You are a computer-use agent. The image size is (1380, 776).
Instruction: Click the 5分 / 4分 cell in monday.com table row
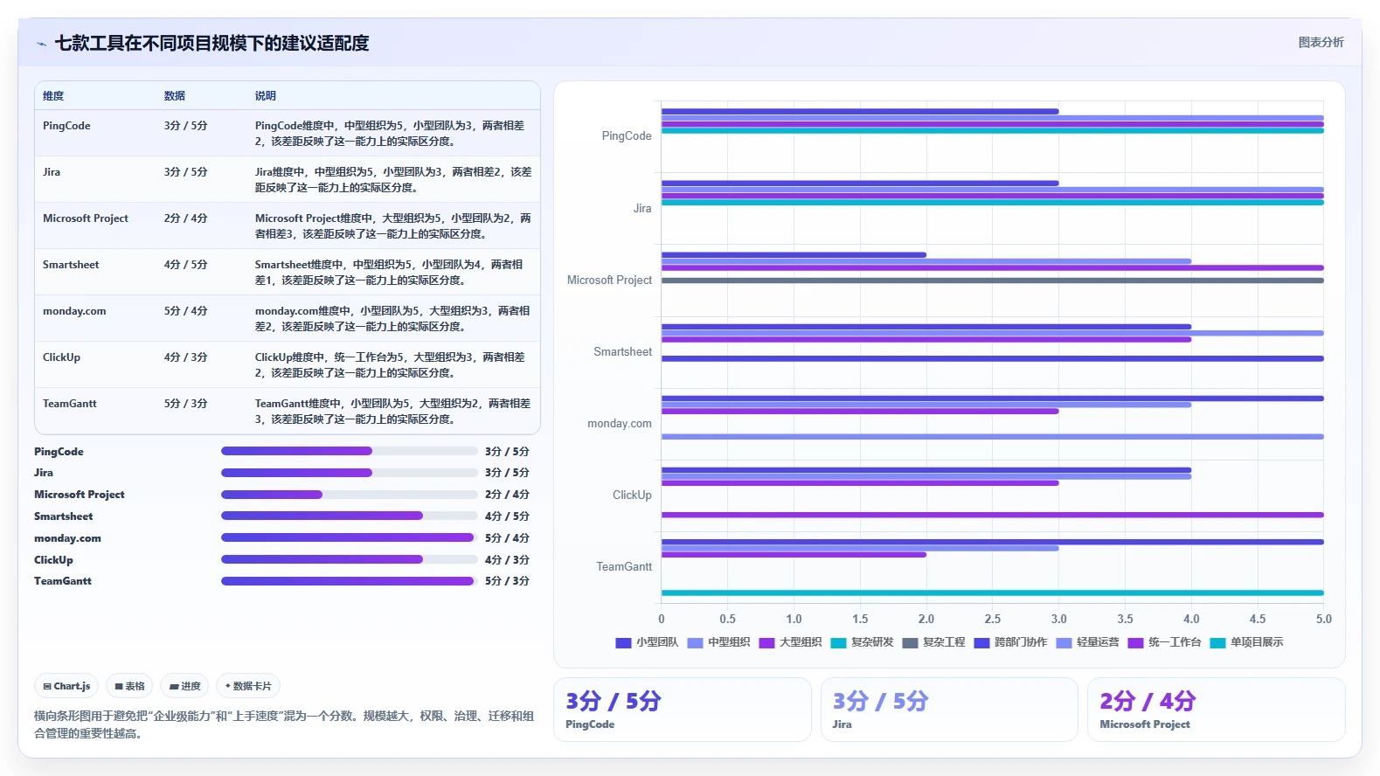(186, 311)
